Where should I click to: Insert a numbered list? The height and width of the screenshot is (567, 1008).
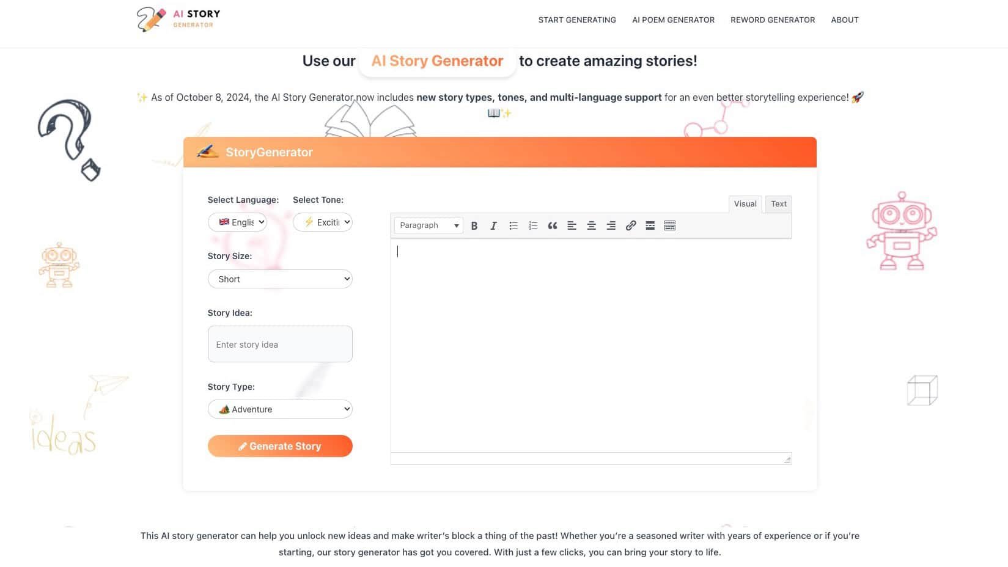(532, 225)
